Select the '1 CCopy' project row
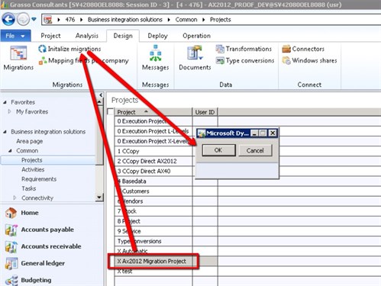381x286 pixels. click(x=153, y=151)
